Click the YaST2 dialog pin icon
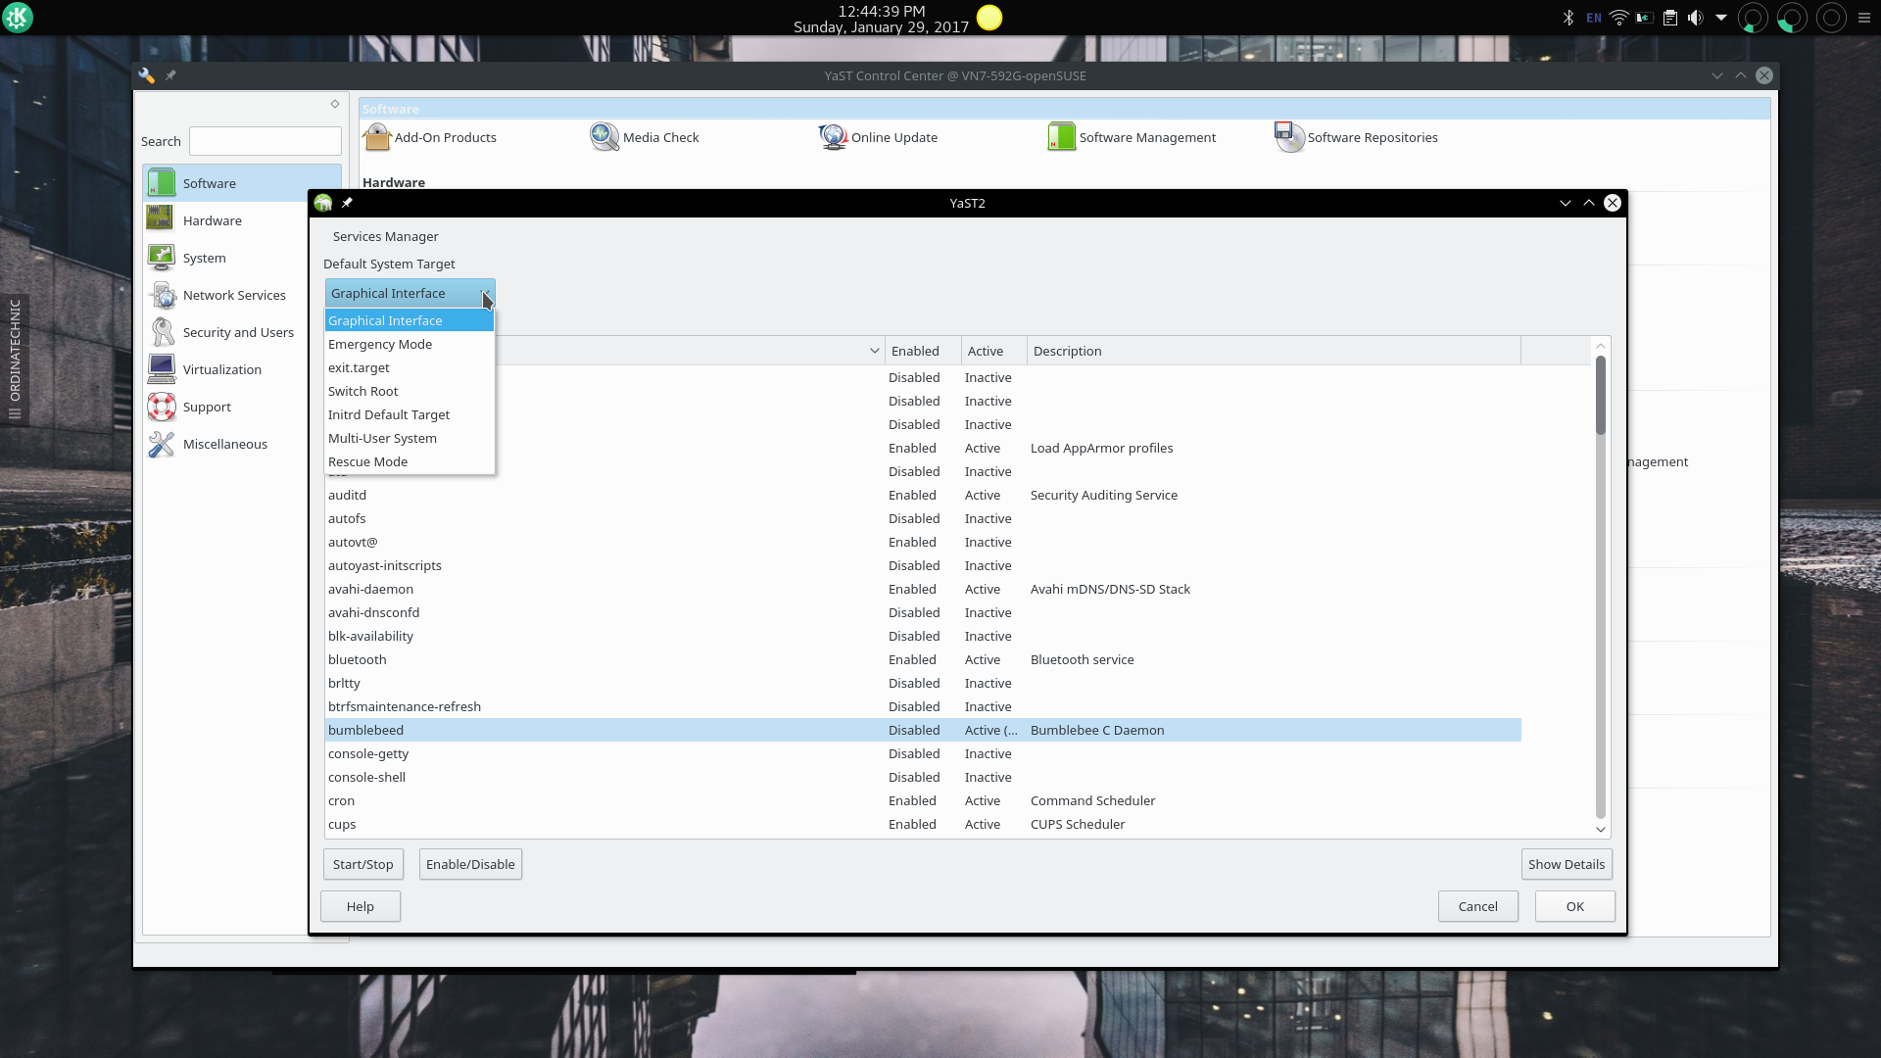This screenshot has height=1058, width=1881. coord(347,203)
